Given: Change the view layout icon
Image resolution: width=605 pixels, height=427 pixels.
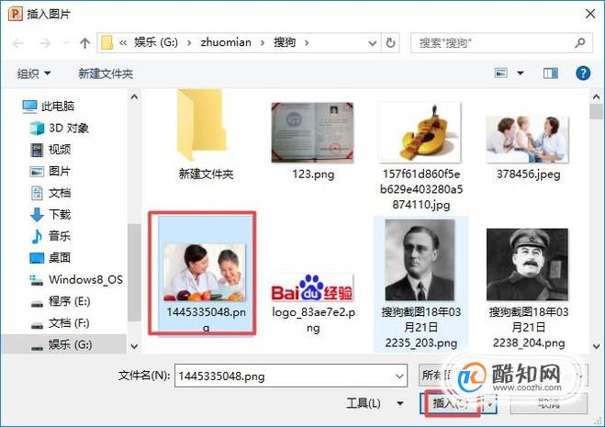Looking at the screenshot, I should coord(501,73).
